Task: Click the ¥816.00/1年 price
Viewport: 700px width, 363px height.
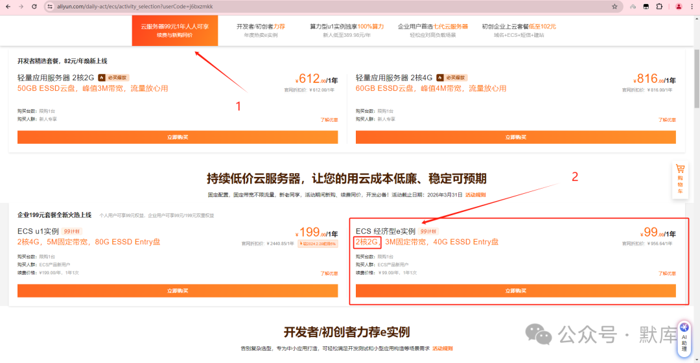Action: (655, 80)
